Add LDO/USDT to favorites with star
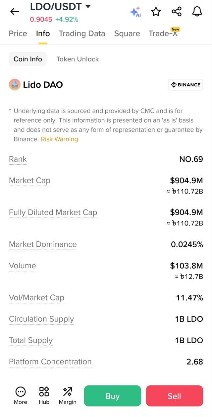This screenshot has width=212, height=417. (x=156, y=12)
